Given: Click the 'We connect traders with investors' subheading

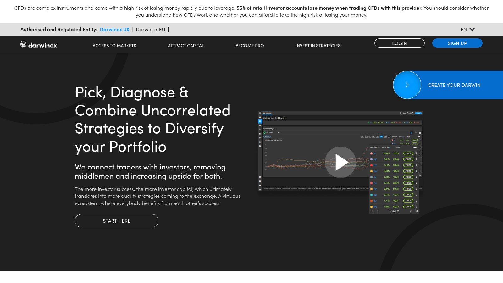Looking at the screenshot, I should pos(150,171).
